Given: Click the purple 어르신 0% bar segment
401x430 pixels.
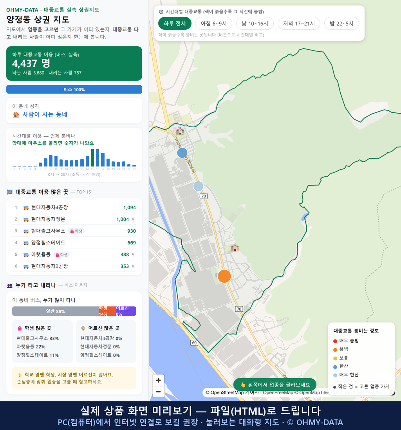Looking at the screenshot, I should point(126,311).
